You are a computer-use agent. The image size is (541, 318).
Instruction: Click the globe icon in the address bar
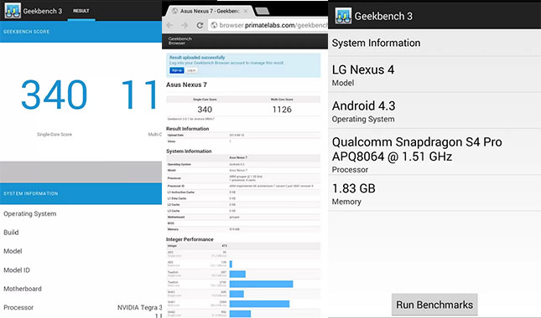(x=214, y=25)
